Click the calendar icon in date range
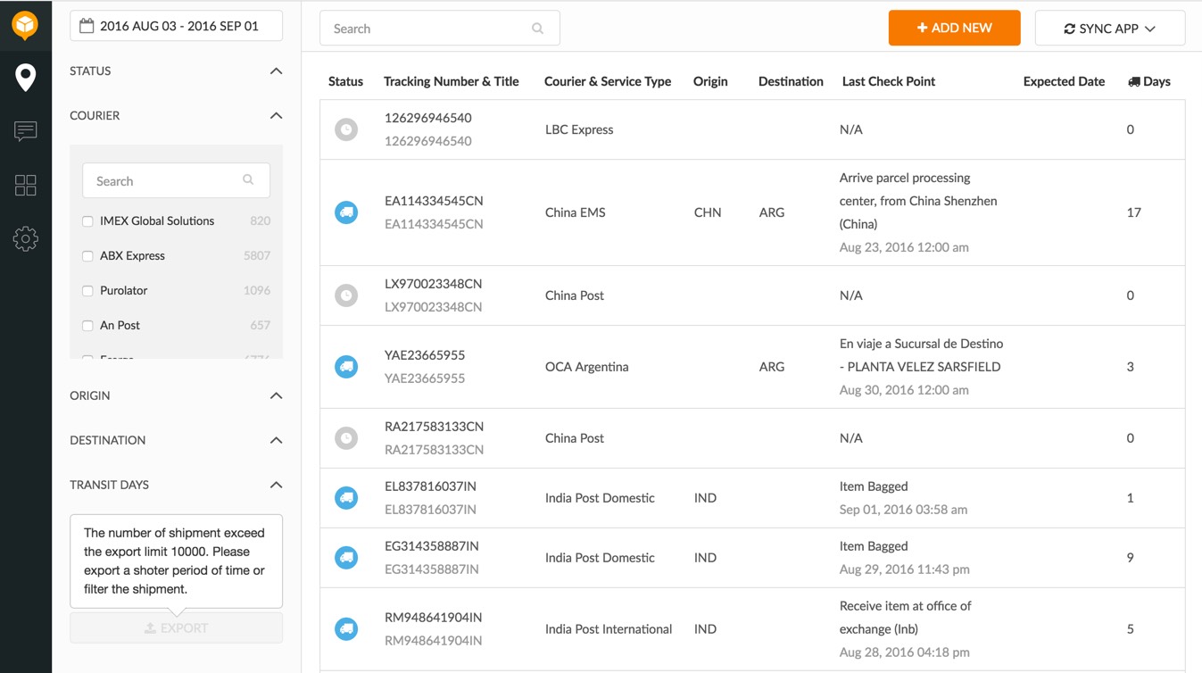 (87, 26)
